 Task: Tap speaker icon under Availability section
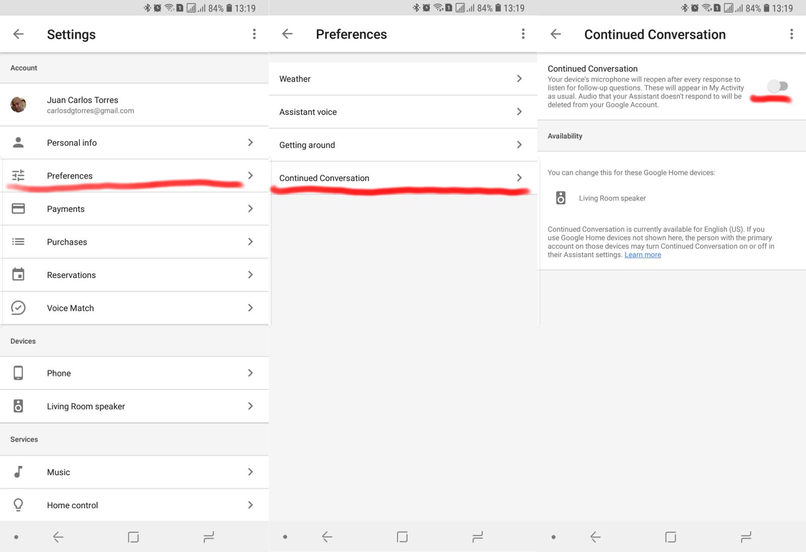click(x=561, y=198)
